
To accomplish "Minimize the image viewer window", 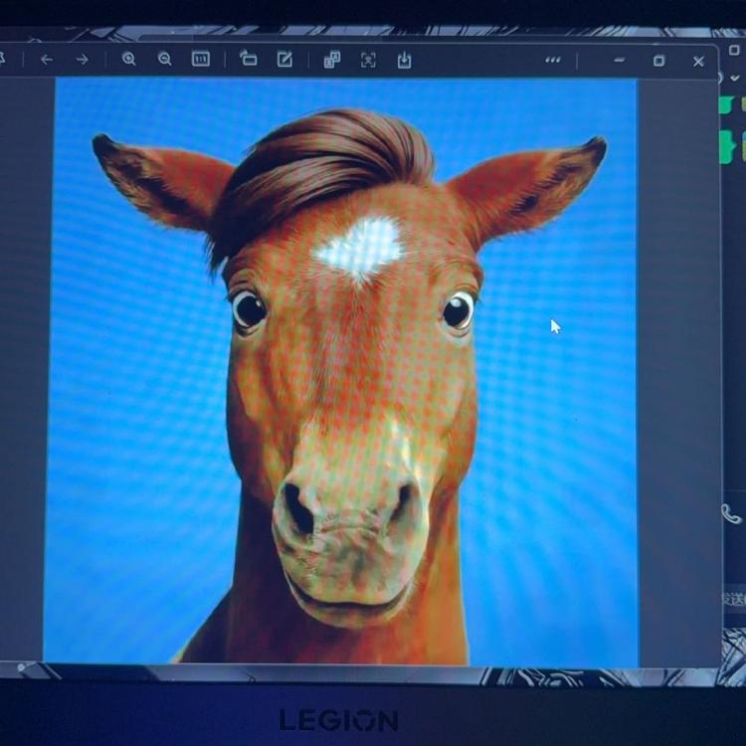I will [620, 60].
